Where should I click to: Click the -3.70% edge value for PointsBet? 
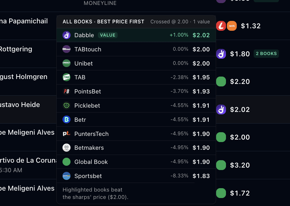(x=179, y=91)
